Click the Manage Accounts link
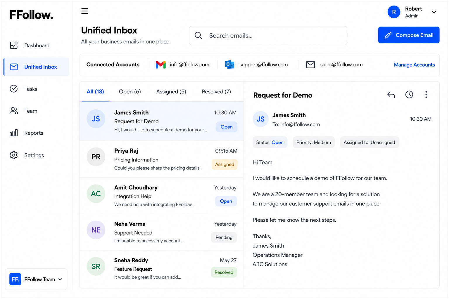449x299 pixels. [414, 65]
